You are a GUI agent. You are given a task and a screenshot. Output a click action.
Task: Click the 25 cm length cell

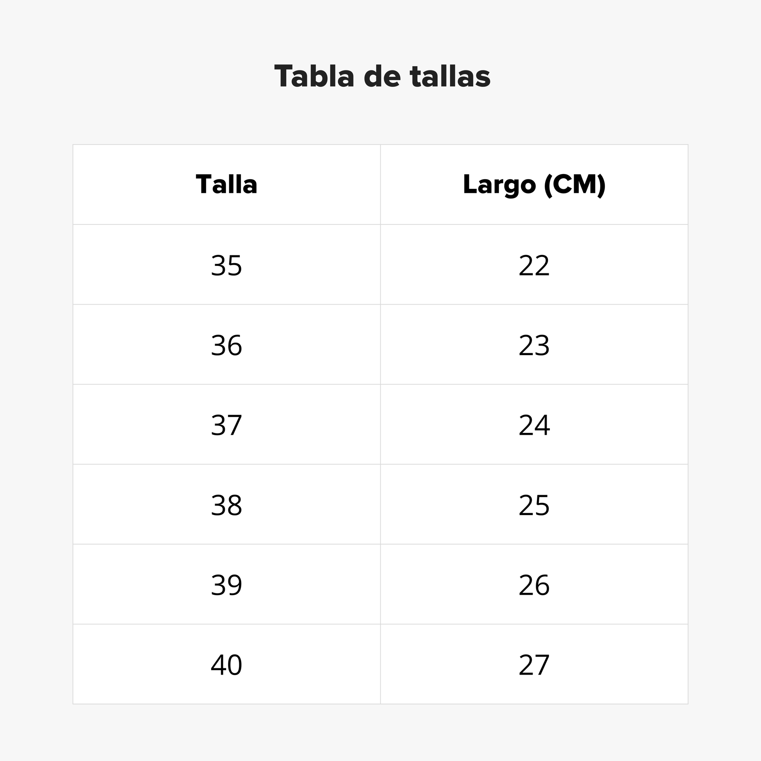click(534, 505)
